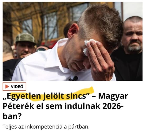Click the word "inkompetencia" in the subtitle
145x132 pixels.
[44, 127]
